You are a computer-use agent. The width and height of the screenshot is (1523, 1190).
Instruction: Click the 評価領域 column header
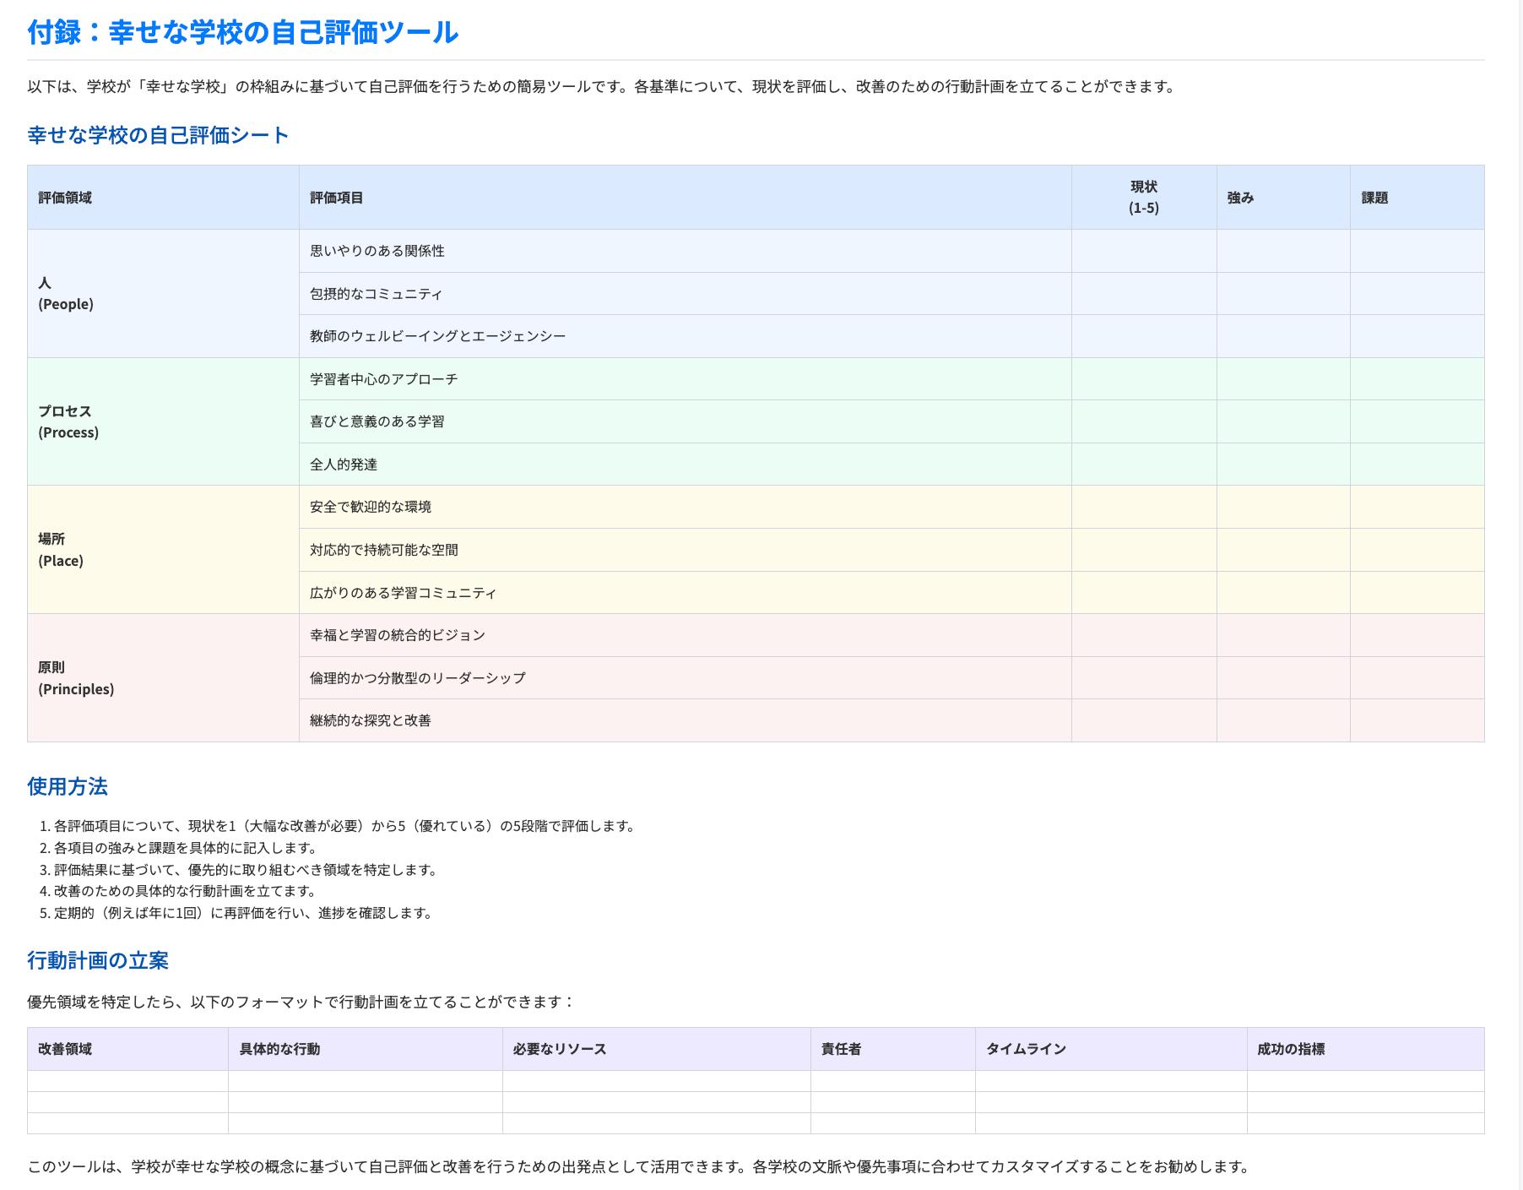click(163, 198)
